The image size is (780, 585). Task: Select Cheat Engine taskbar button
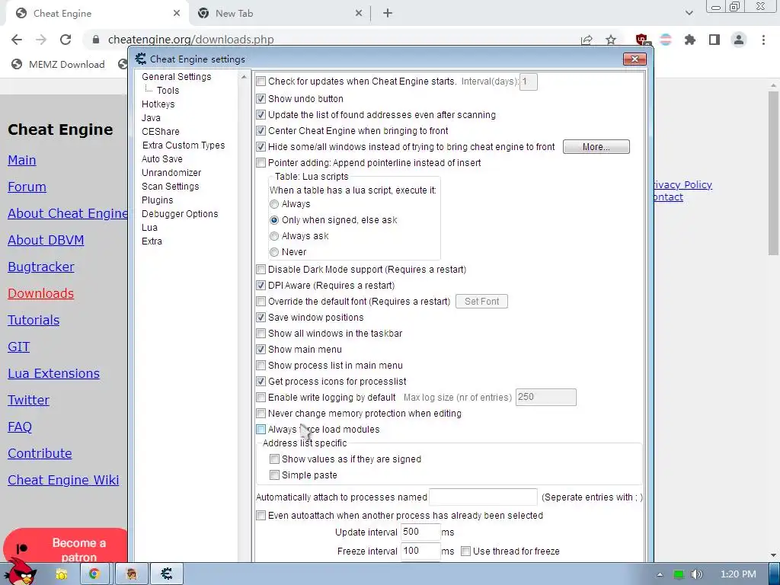[167, 574]
